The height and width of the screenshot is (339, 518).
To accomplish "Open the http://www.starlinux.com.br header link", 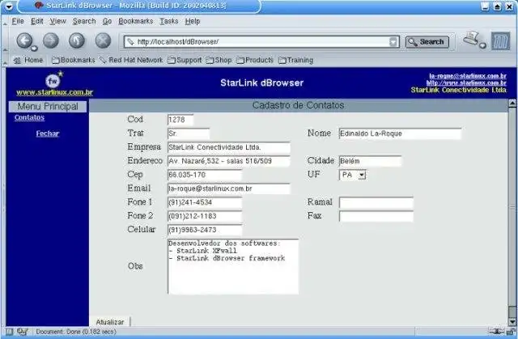I will [466, 83].
